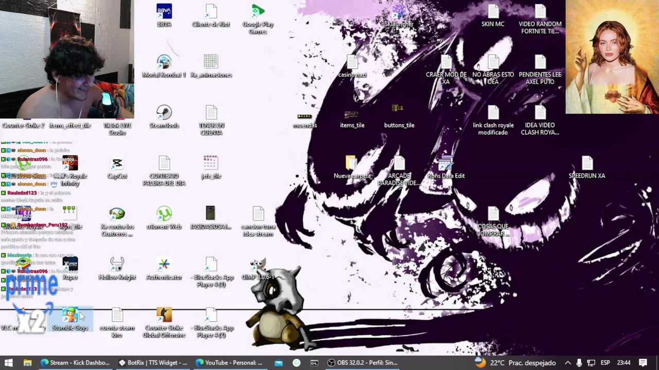Select COSAS QUE COMPRAR document
Screen dimensions: 659x370
[493, 221]
